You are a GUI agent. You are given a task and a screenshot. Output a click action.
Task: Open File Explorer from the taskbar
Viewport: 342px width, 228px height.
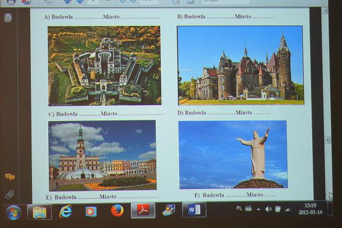point(39,211)
